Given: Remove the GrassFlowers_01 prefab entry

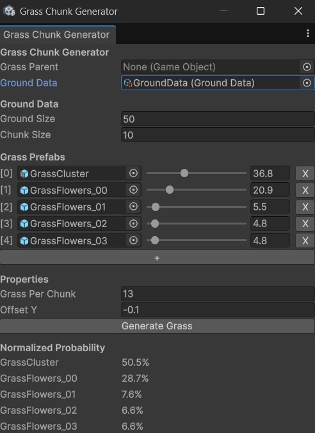Looking at the screenshot, I should point(305,207).
